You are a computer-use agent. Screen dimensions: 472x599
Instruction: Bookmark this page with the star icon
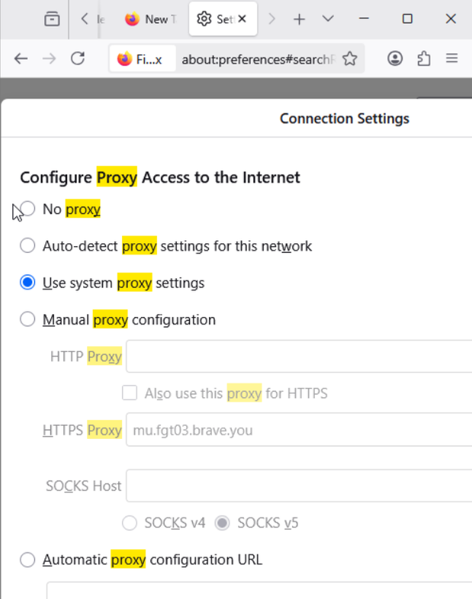point(350,59)
